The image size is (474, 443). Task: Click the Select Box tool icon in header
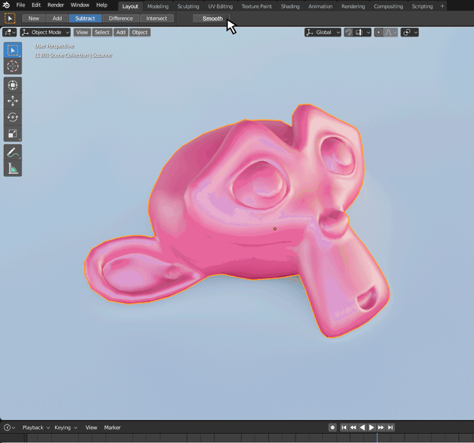(x=10, y=19)
